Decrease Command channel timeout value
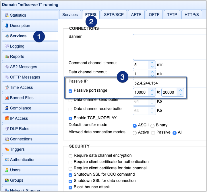The width and height of the screenshot is (207, 192). point(152,67)
